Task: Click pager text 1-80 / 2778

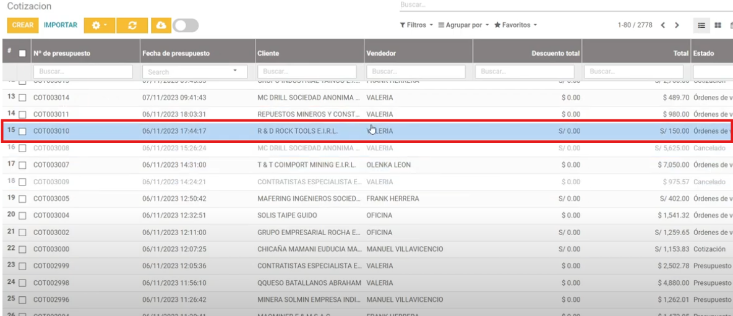Action: [x=635, y=25]
